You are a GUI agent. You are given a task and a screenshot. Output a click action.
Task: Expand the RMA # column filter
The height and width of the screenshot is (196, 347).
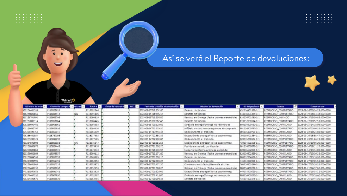(99, 106)
